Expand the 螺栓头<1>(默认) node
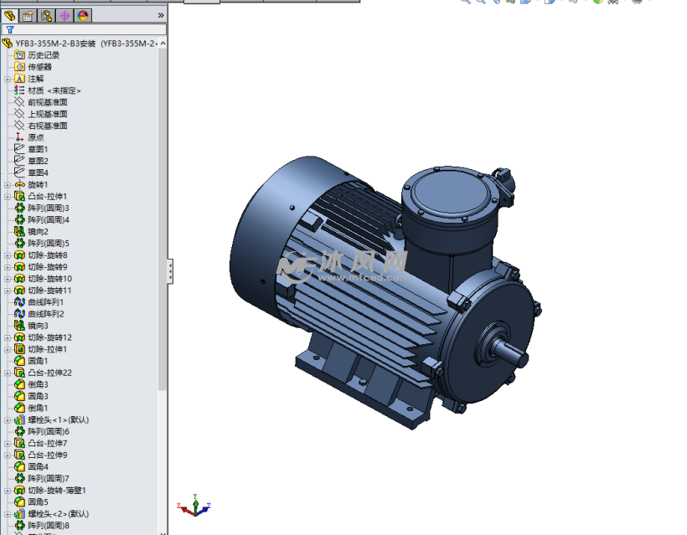Viewport: 687px width, 535px height. [x=8, y=419]
